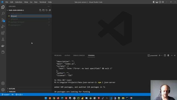Select the Terminal tab

pos(91,56)
